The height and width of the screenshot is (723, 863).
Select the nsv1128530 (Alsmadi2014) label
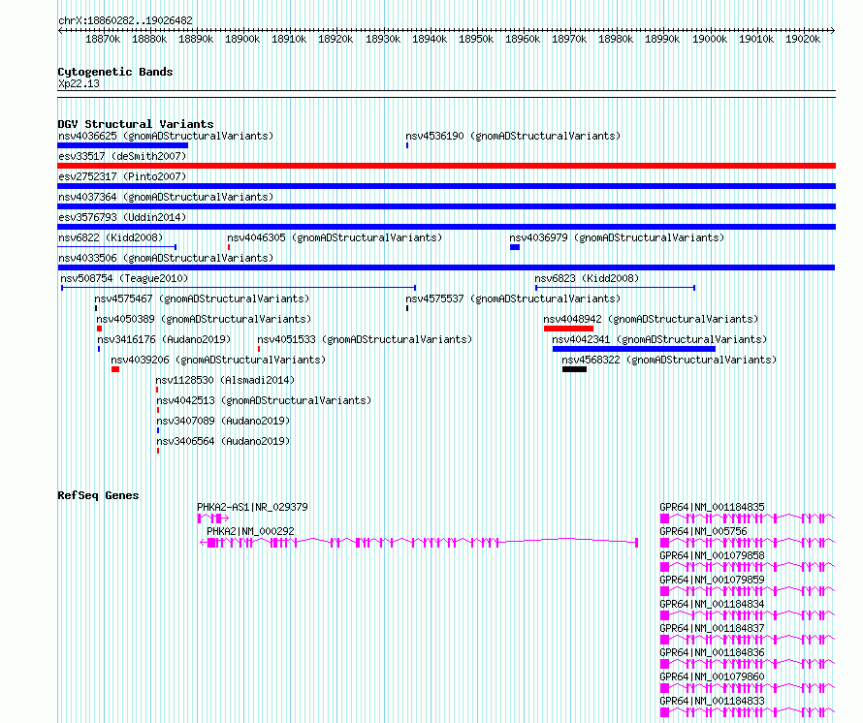[225, 380]
